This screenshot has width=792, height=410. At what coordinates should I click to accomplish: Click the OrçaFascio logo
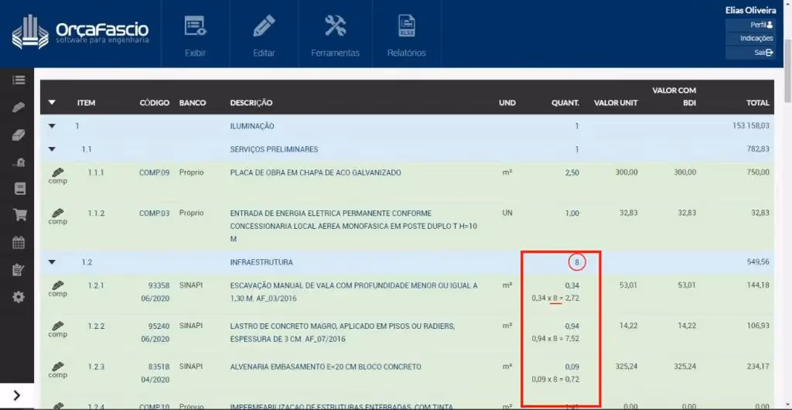tap(80, 32)
